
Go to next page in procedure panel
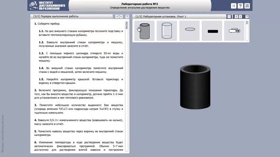coord(121,17)
